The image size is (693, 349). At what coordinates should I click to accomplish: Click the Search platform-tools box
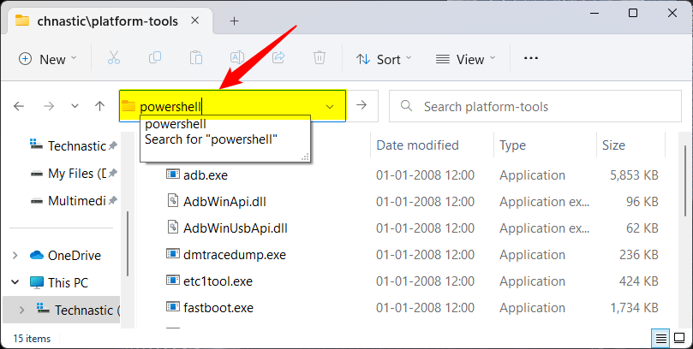(x=535, y=106)
